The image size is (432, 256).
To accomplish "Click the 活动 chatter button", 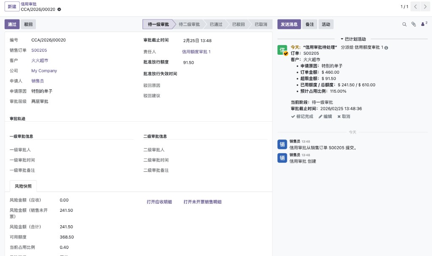I will [x=326, y=24].
